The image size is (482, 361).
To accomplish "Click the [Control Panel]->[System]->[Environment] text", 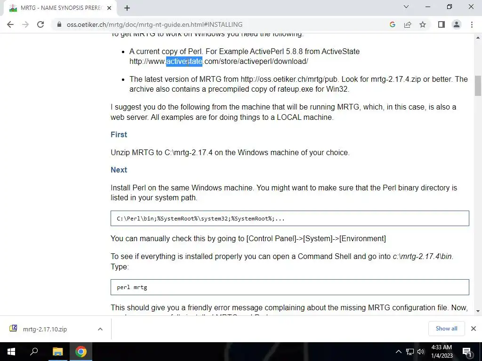I will (x=316, y=238).
